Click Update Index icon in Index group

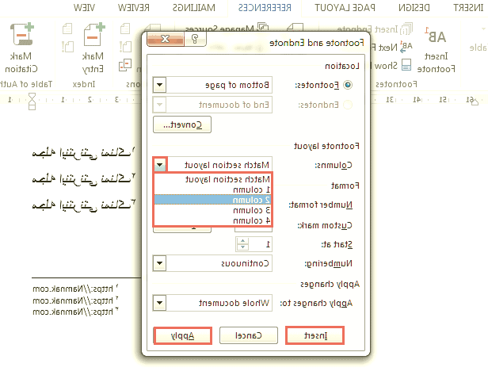coord(67,47)
